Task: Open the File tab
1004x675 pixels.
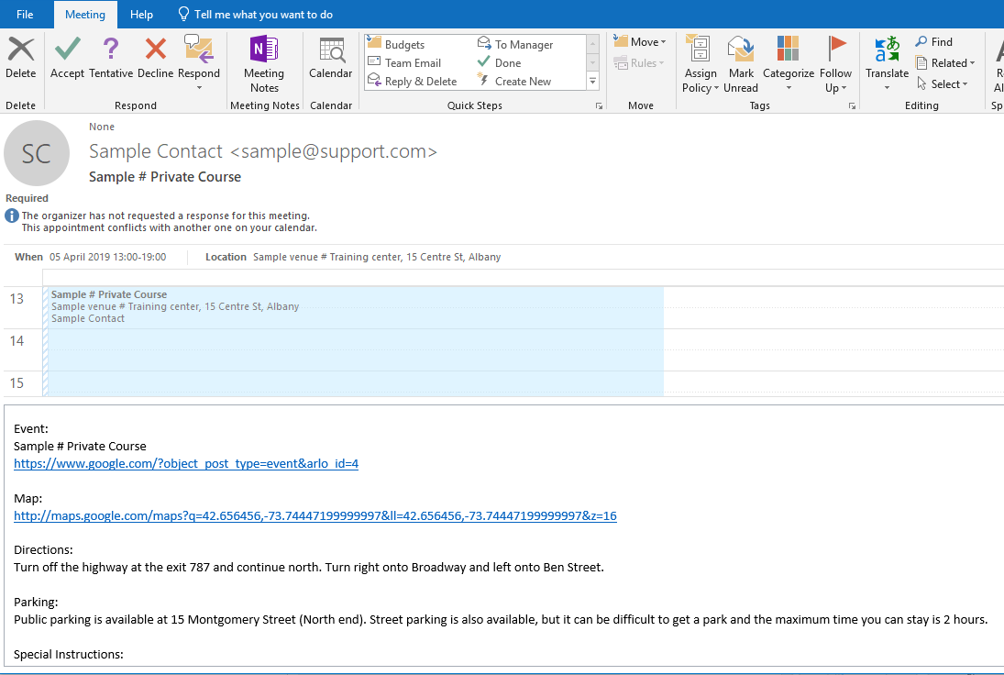Action: click(25, 14)
